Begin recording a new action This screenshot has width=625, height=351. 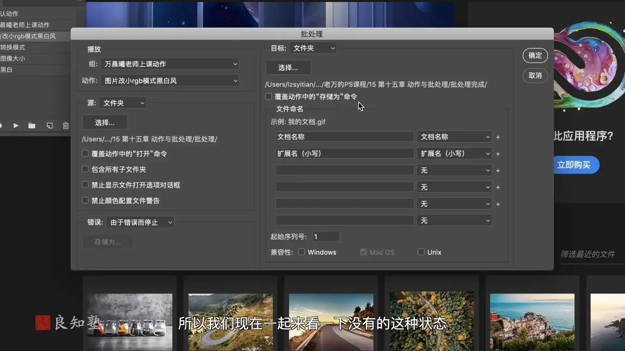click(1, 125)
